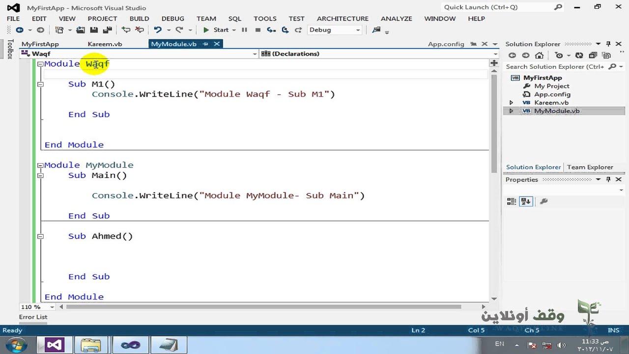Screen dimensions: 629x354
Task: Pause debugging with the Break All icon
Action: click(244, 30)
